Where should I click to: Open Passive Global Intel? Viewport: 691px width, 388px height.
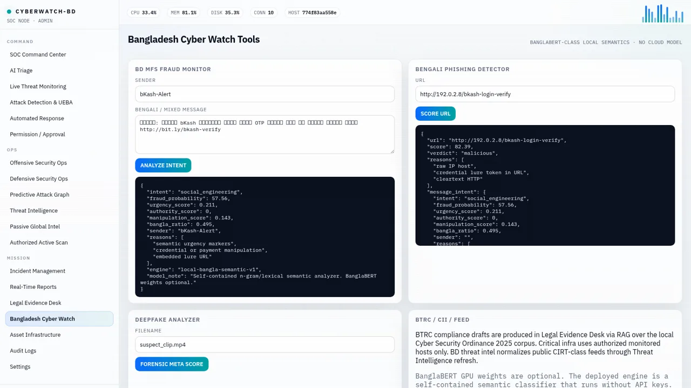[59, 226]
